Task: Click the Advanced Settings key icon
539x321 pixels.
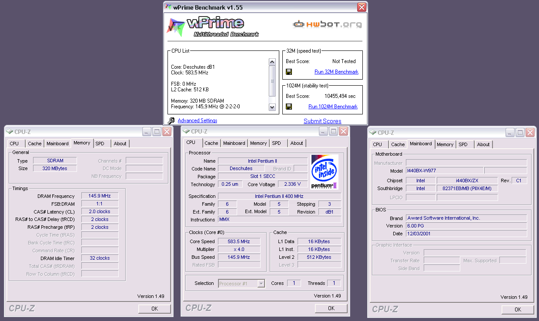Action: coord(171,121)
